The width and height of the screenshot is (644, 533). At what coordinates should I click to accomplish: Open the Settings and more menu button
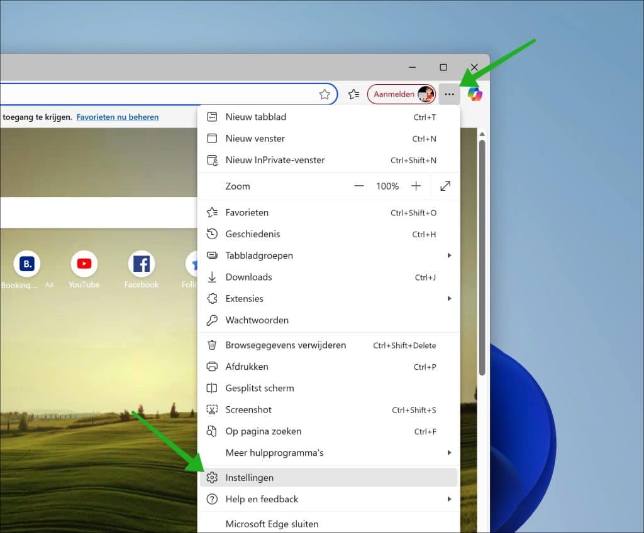(x=449, y=94)
